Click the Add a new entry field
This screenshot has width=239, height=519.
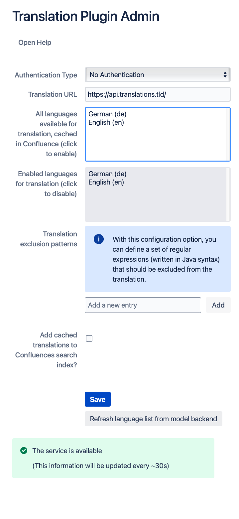pos(143,305)
